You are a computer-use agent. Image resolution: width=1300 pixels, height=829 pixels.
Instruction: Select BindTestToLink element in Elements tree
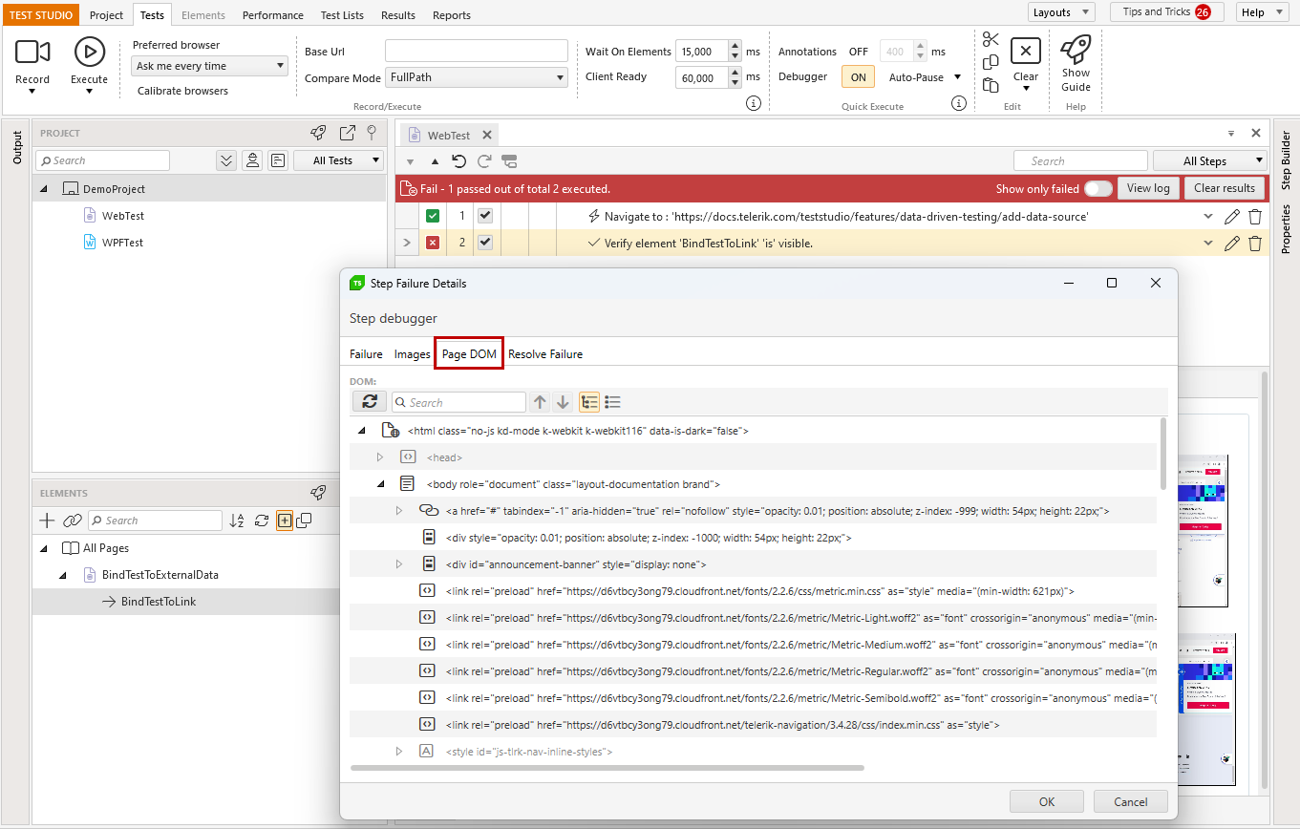click(159, 602)
